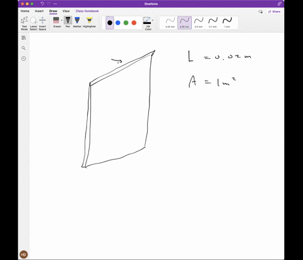Select the Lasso Select tool

pyautogui.click(x=33, y=23)
